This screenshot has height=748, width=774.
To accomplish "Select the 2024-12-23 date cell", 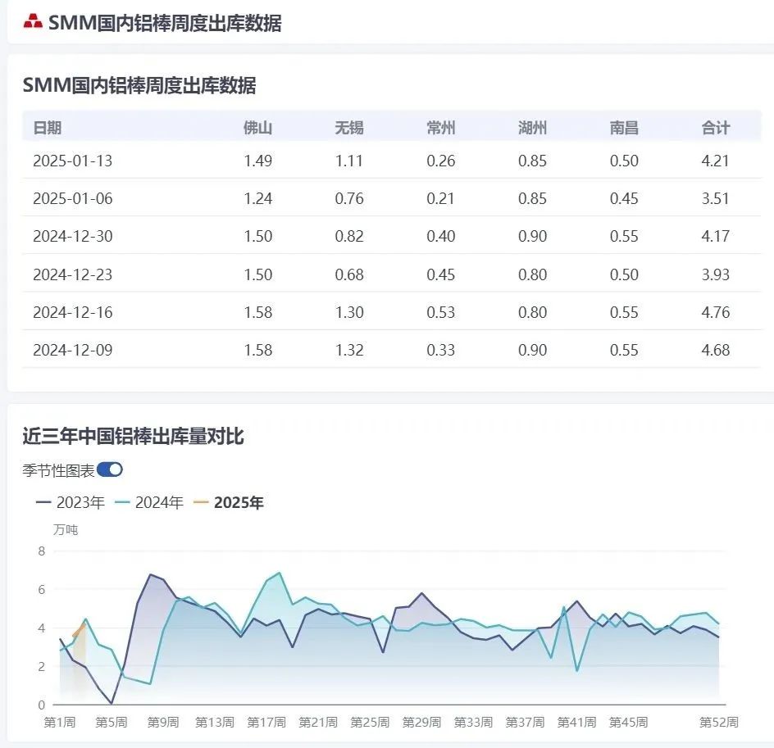I will [x=72, y=274].
